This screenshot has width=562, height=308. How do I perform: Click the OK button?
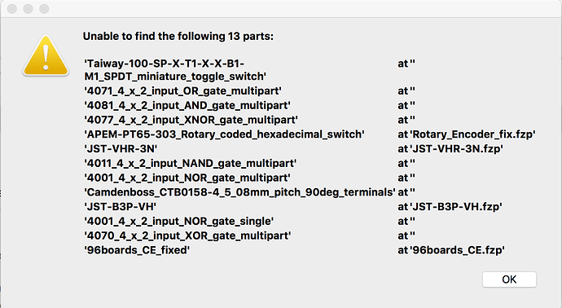click(x=509, y=279)
